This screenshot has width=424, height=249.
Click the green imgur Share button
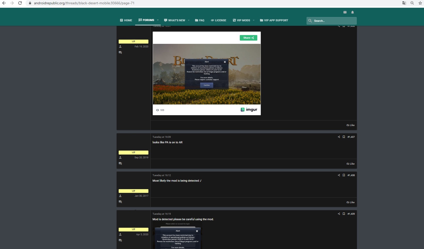pos(248,38)
